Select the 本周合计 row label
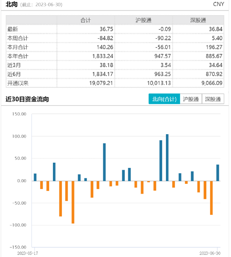 coord(18,38)
